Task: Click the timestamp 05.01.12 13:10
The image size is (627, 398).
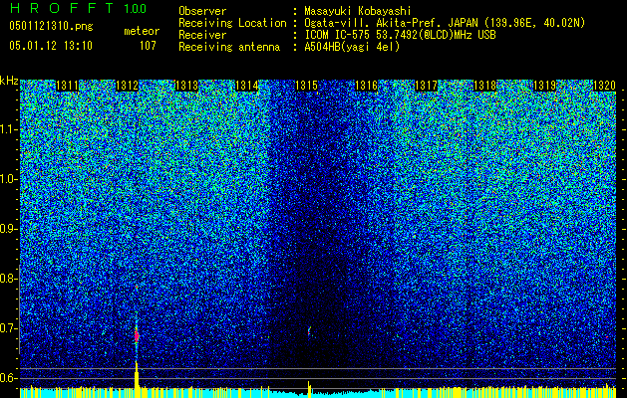Action: click(51, 46)
